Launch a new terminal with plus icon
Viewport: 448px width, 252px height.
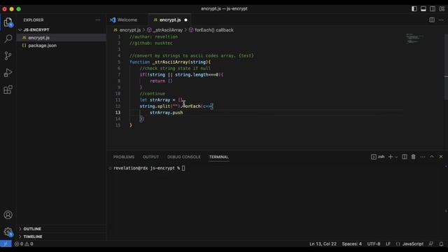(391, 157)
